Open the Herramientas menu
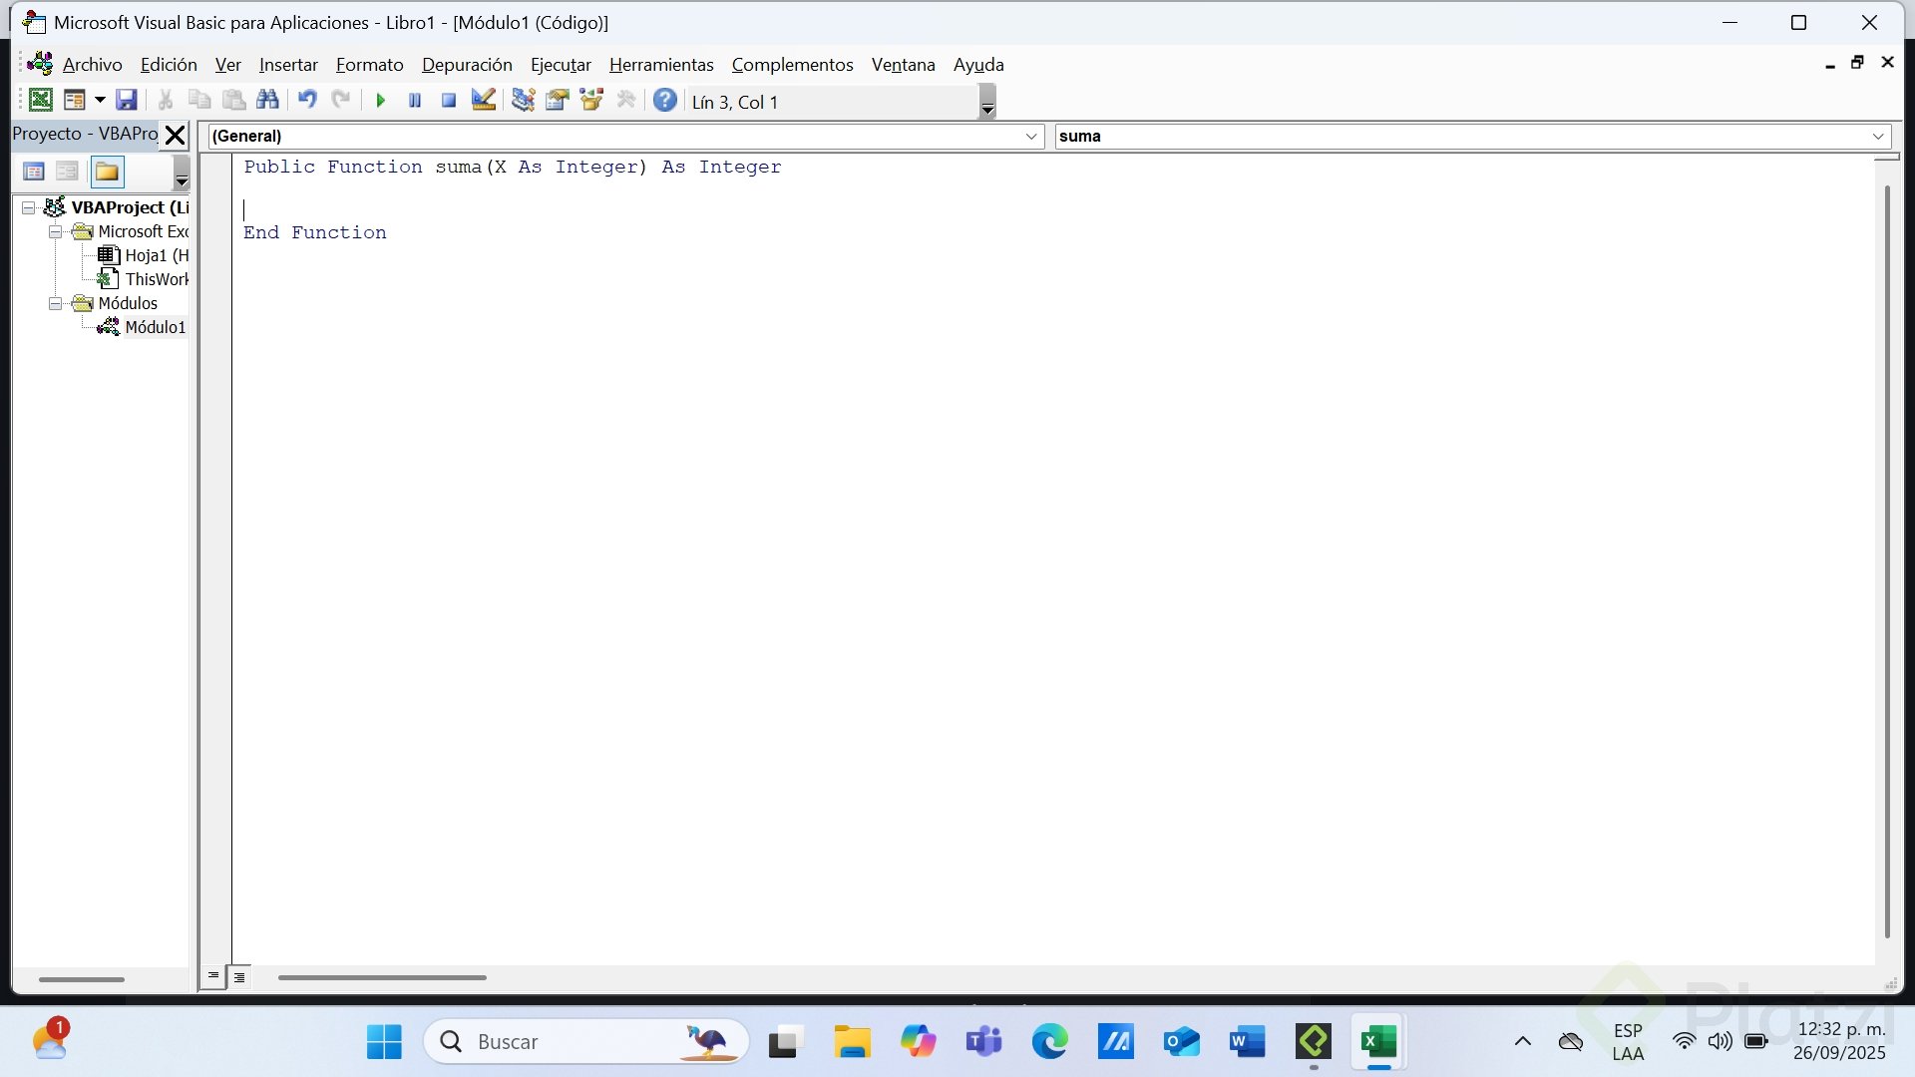Screen dimensions: 1915x1077 point(661,65)
